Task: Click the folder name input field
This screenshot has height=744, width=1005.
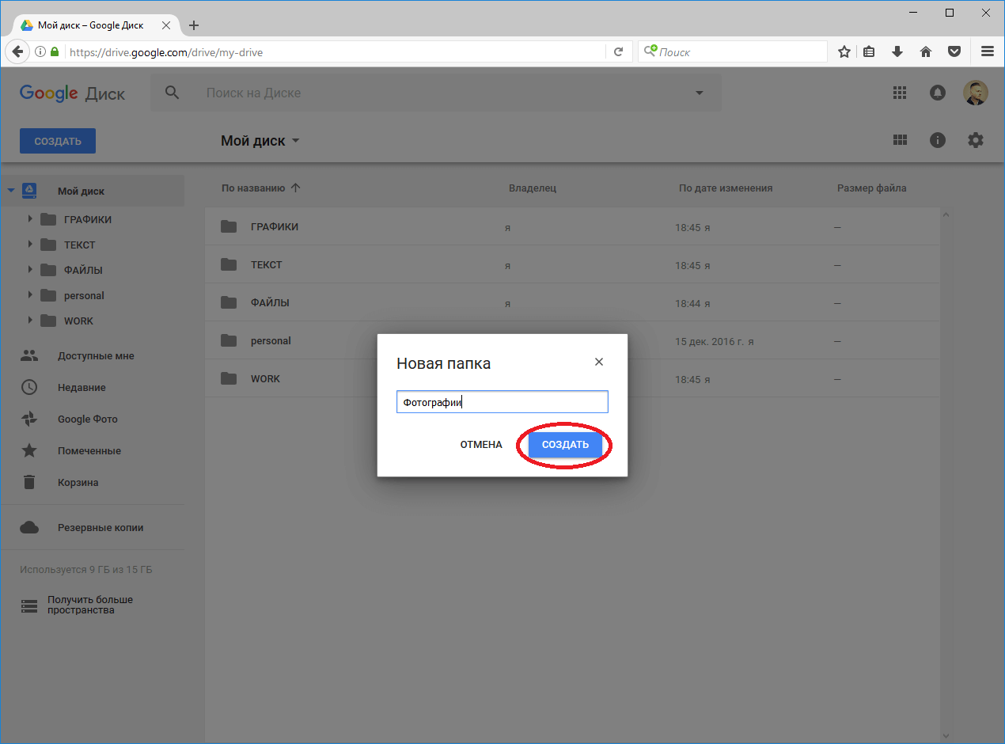Action: (x=502, y=402)
